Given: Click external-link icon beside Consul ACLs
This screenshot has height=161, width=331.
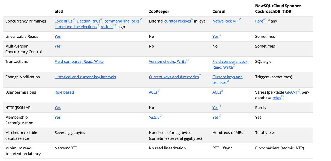Looking at the screenshot, I should coord(222,91).
